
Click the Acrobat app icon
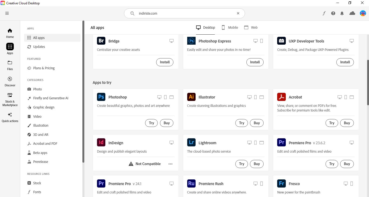[x=281, y=97]
